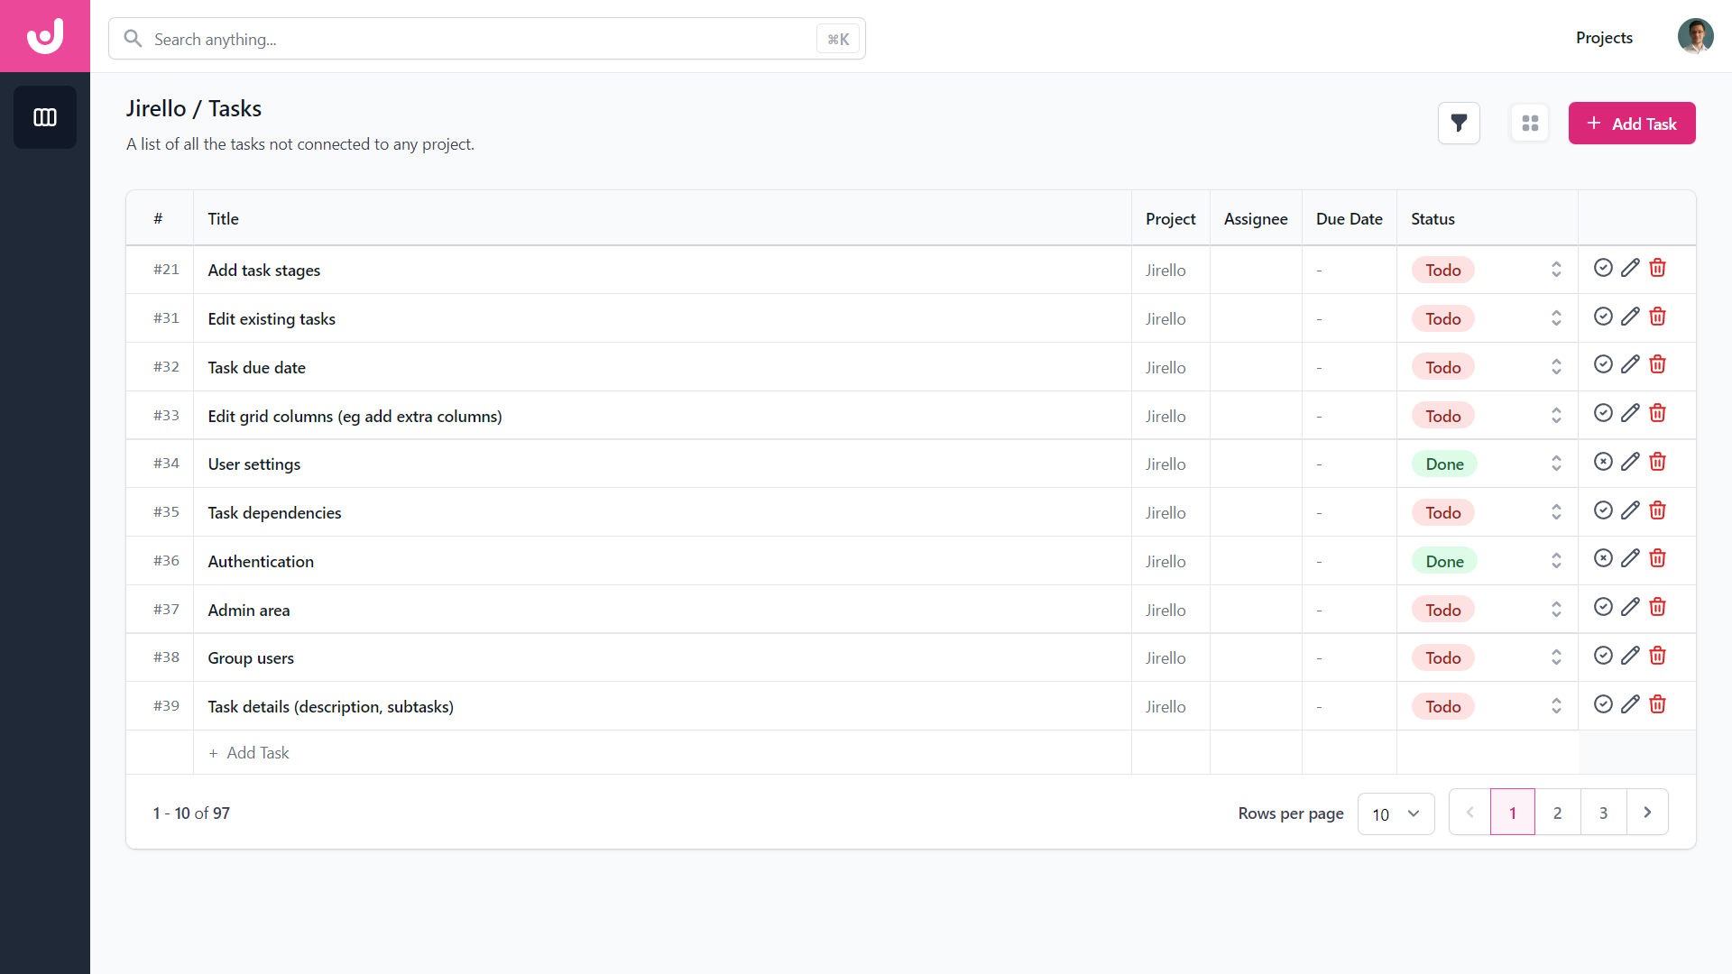Expand rows per page dropdown
The width and height of the screenshot is (1732, 974).
(1396, 813)
